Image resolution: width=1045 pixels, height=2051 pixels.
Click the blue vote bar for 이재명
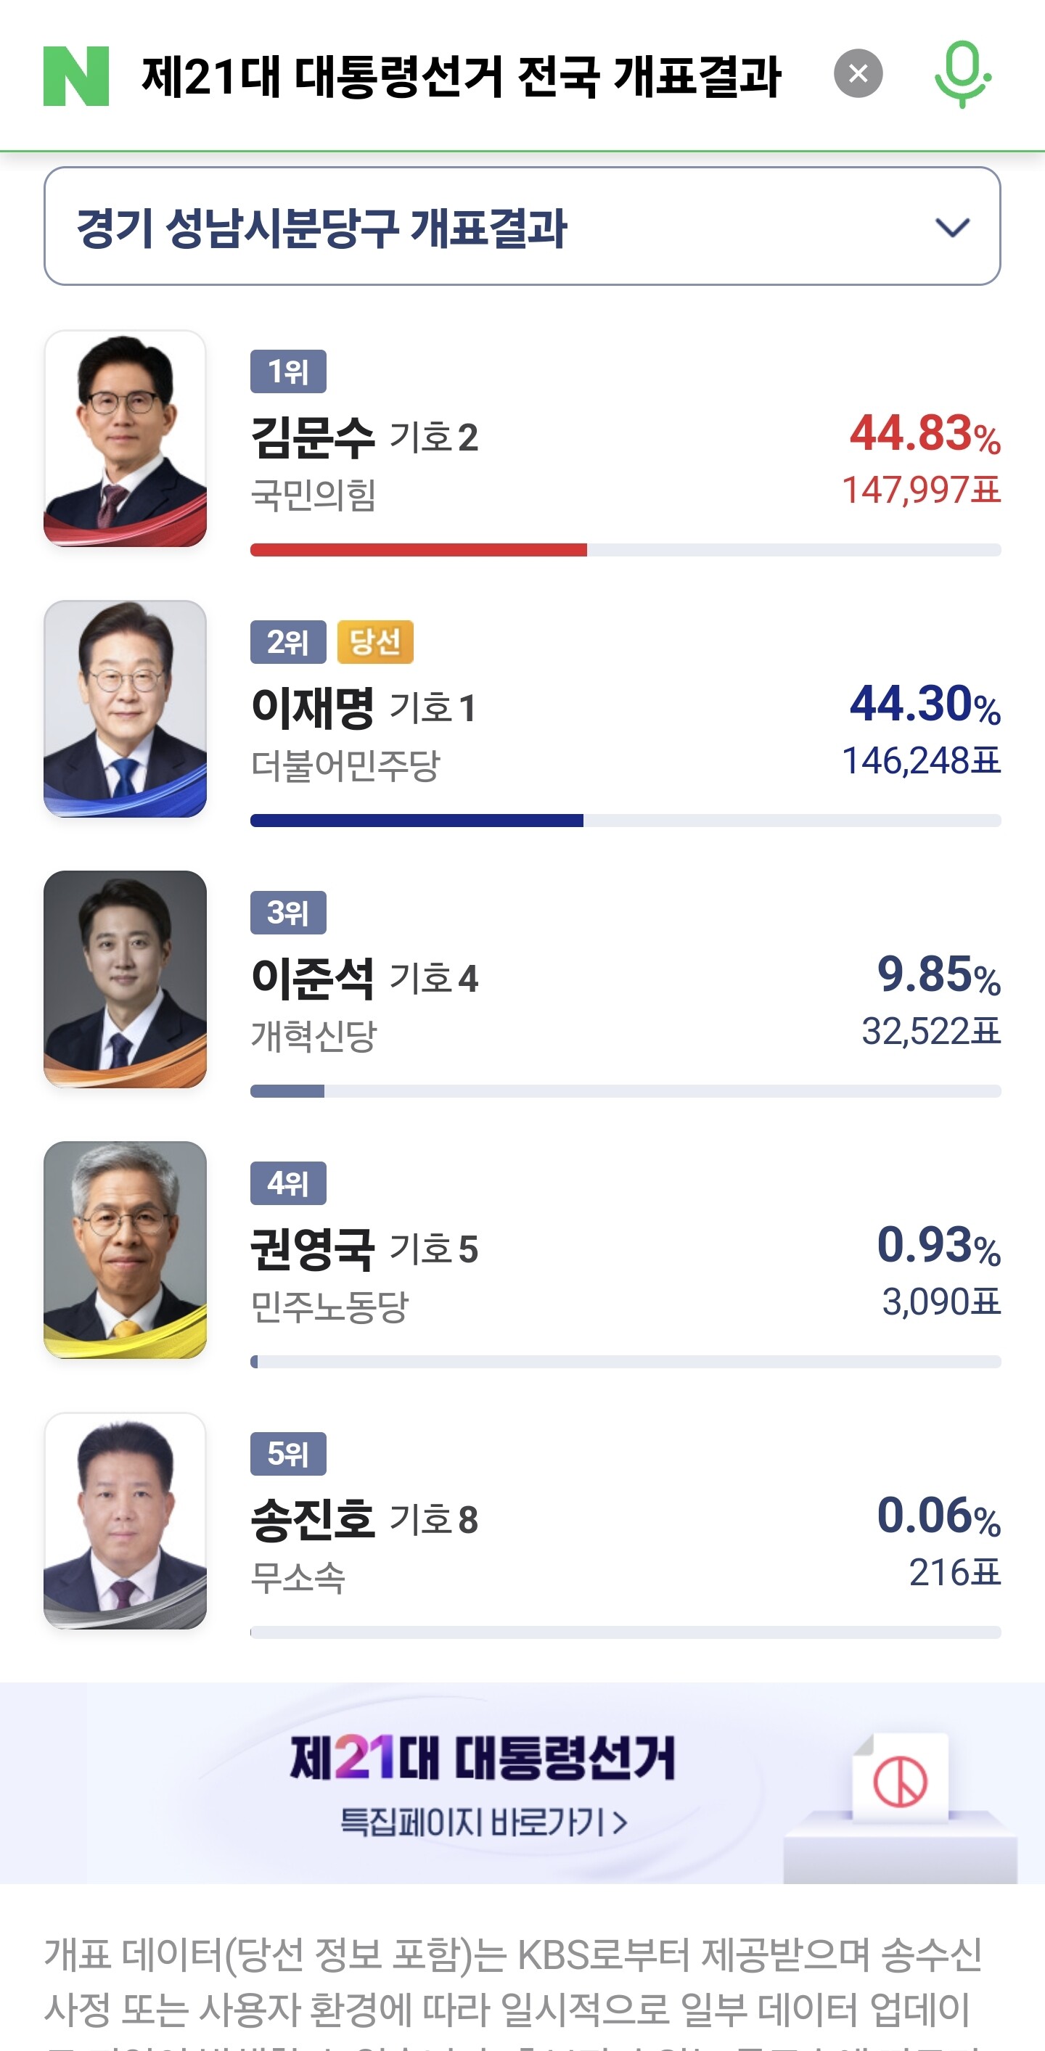[x=417, y=821]
